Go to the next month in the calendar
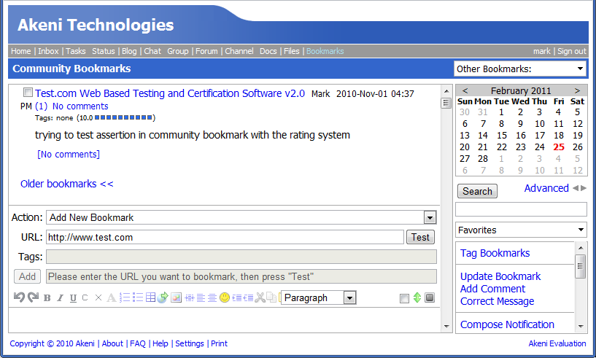The width and height of the screenshot is (596, 358). point(578,90)
